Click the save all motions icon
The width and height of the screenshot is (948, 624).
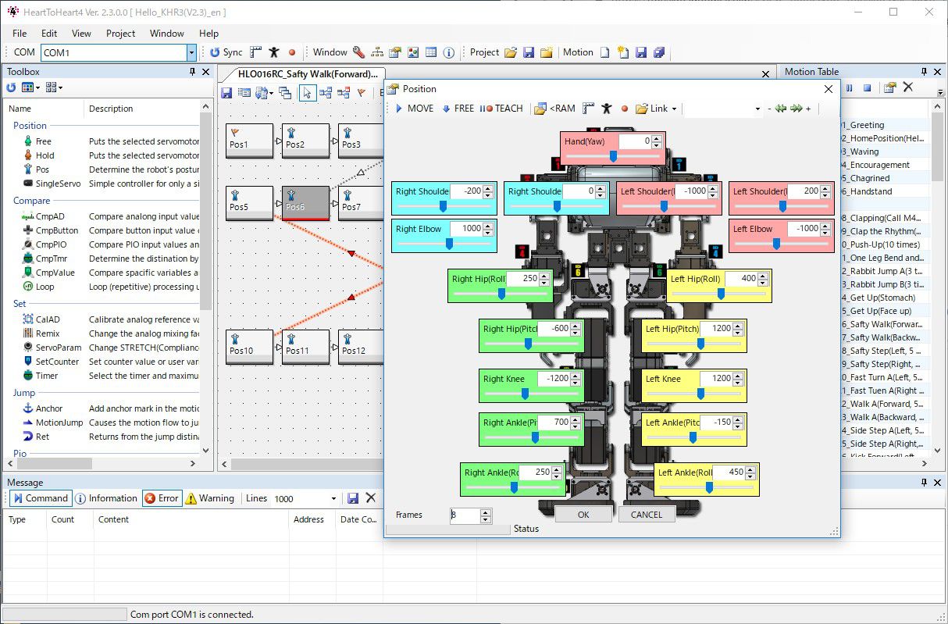pos(659,52)
